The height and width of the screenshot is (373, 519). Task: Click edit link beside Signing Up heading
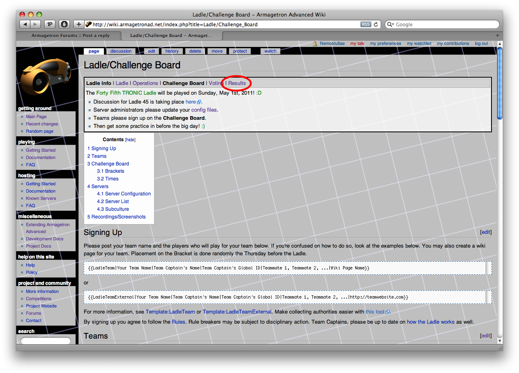(x=486, y=232)
